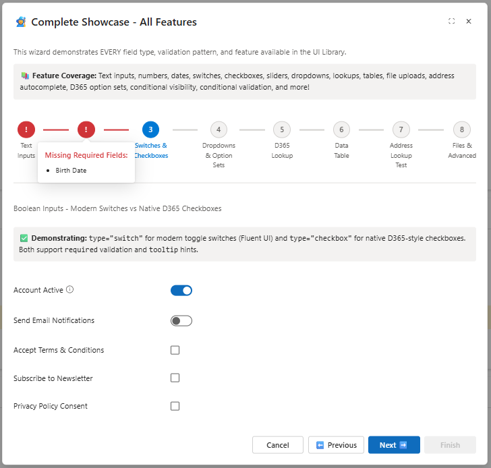Turn off Account Active switch
The image size is (491, 468).
[x=181, y=291]
